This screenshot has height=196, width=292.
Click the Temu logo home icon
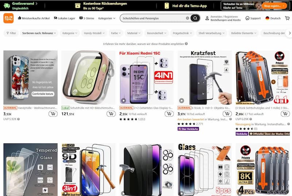click(8, 18)
